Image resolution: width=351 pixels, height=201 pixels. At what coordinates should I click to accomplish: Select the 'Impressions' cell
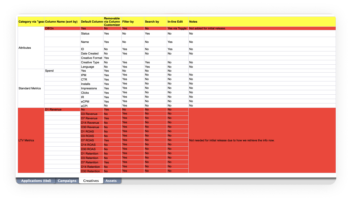click(x=92, y=88)
